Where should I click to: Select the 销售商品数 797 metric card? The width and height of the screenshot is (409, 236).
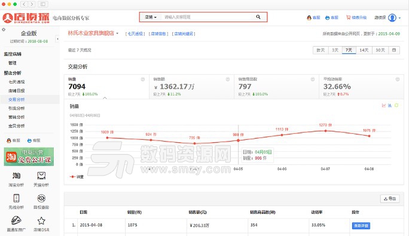coord(276,87)
